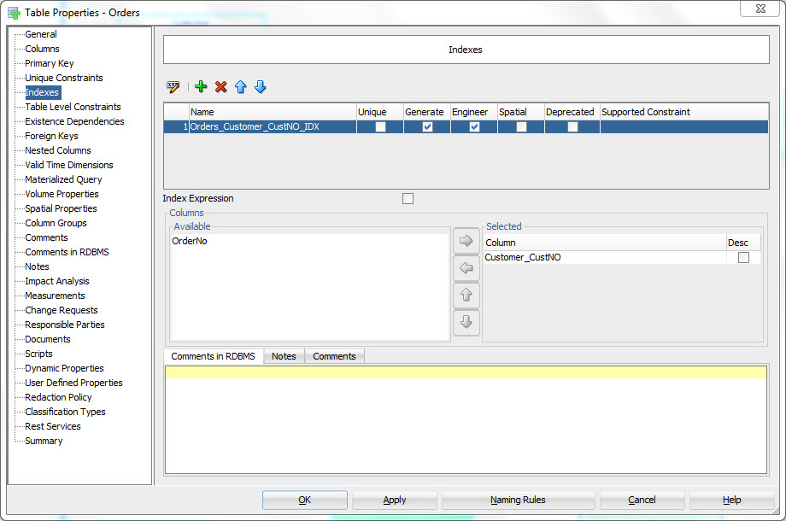Viewport: 786px width, 521px height.
Task: Select Foreign Keys in the sidebar
Action: point(53,136)
